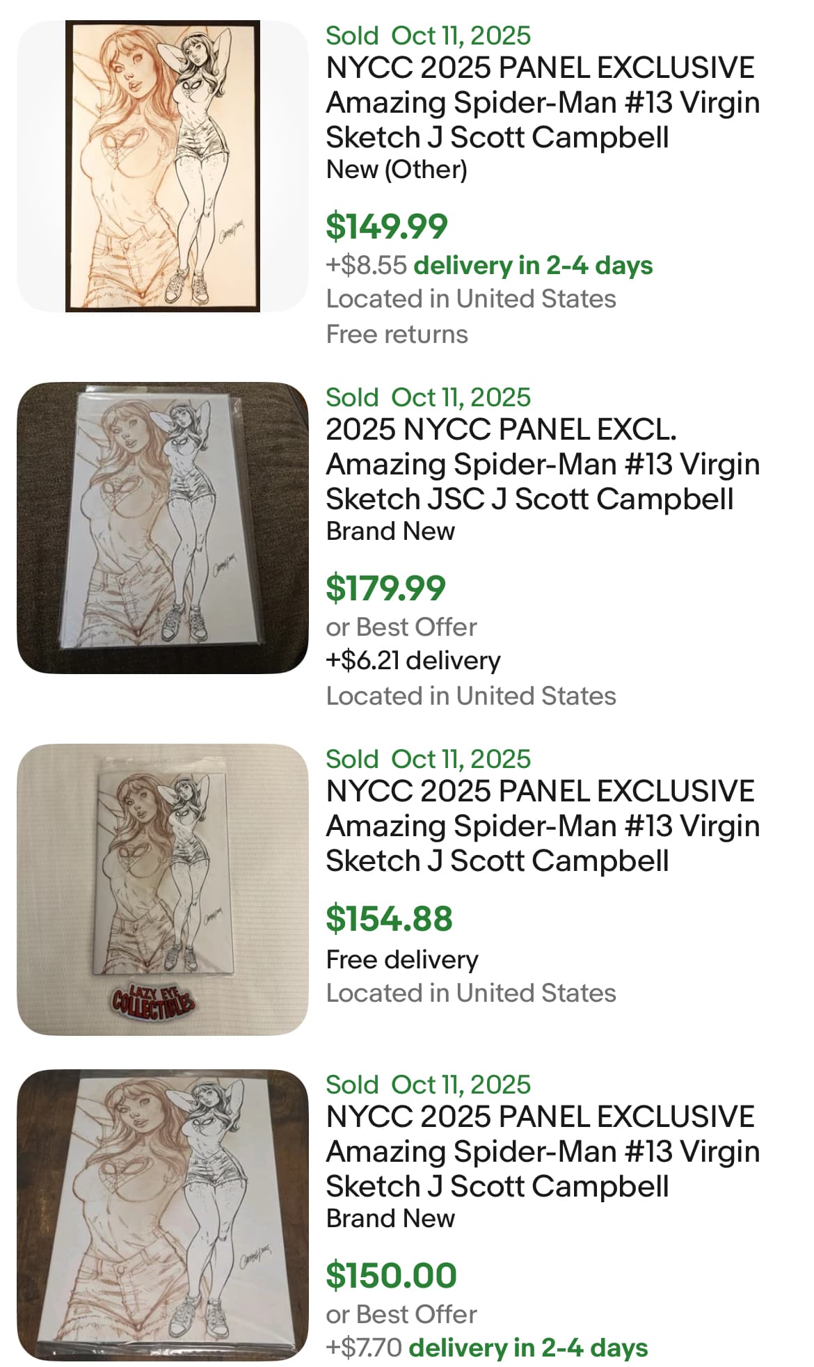Image resolution: width=814 pixels, height=1367 pixels.
Task: Open the listing title above the $149.99 price
Action: pos(542,102)
